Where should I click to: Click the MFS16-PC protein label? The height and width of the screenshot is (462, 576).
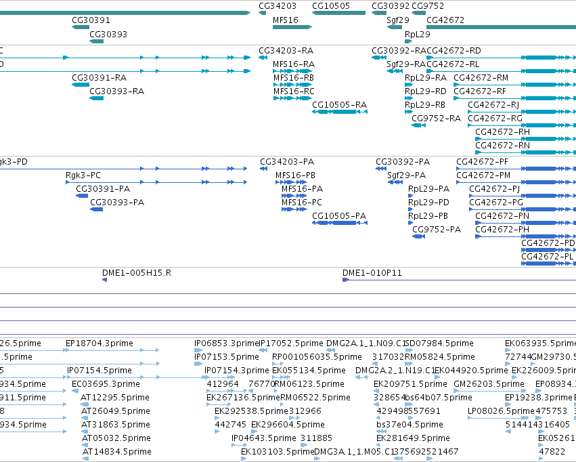pos(302,203)
